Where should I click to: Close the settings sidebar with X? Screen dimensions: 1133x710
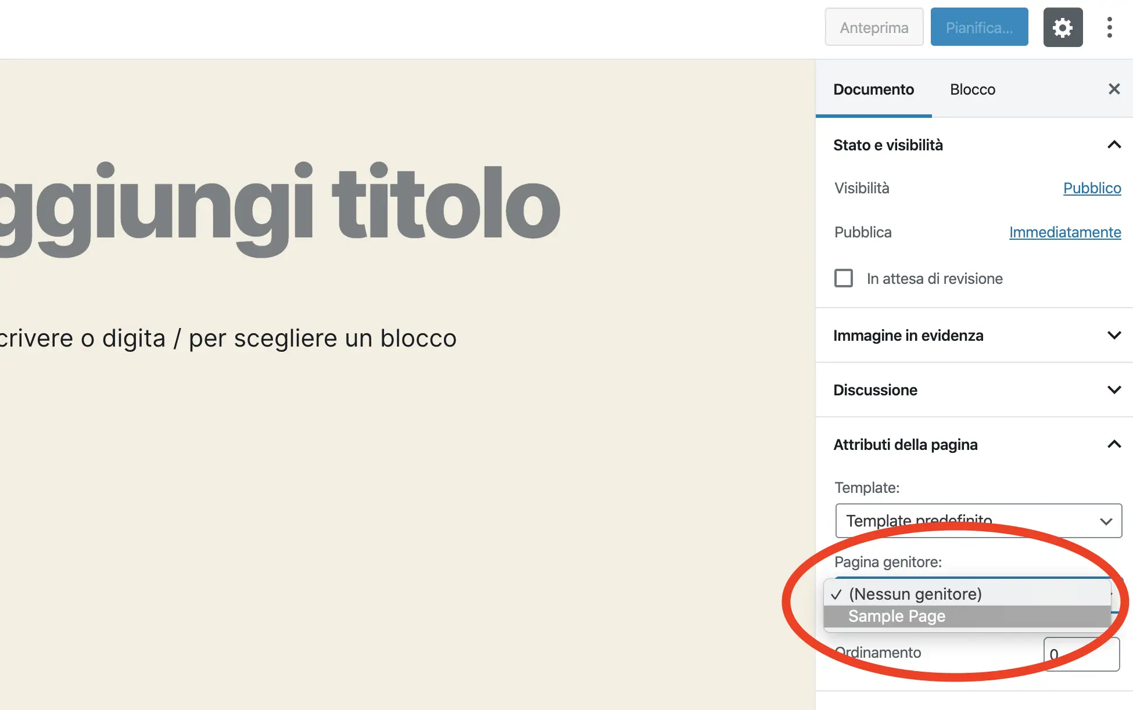(x=1113, y=89)
